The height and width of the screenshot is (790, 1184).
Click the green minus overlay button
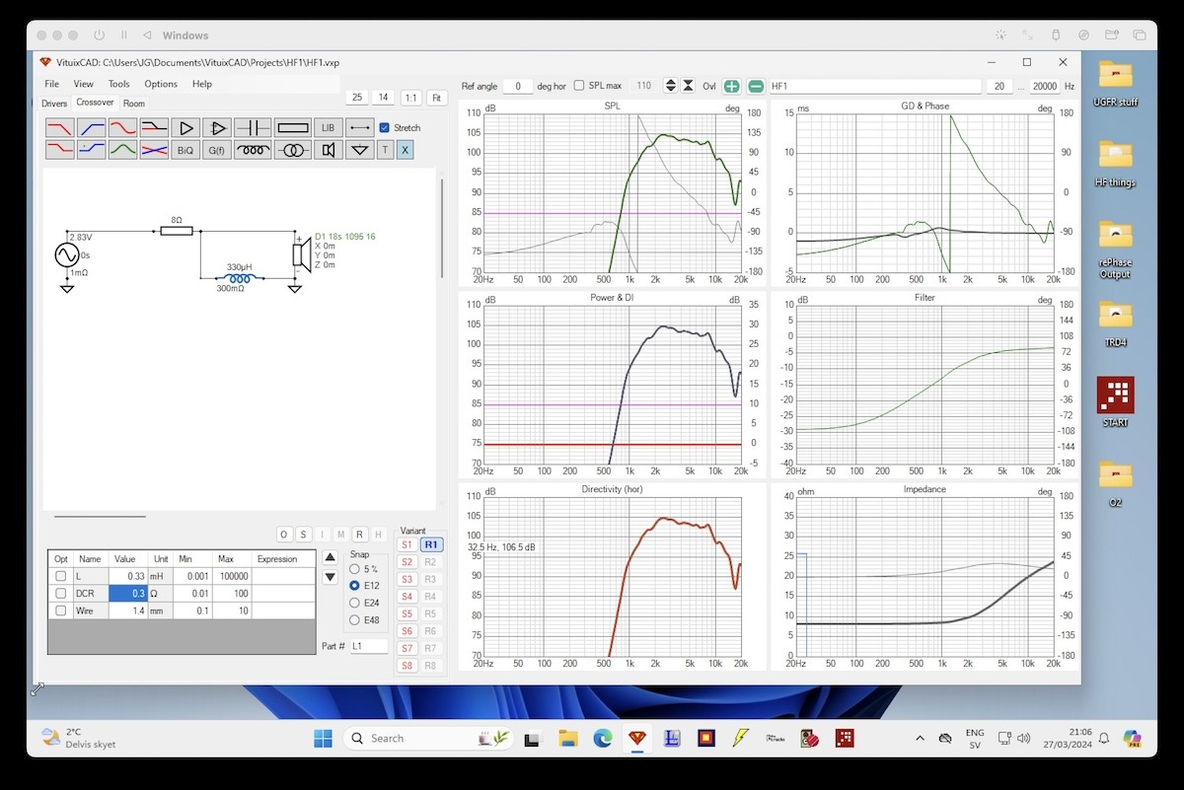click(x=755, y=86)
